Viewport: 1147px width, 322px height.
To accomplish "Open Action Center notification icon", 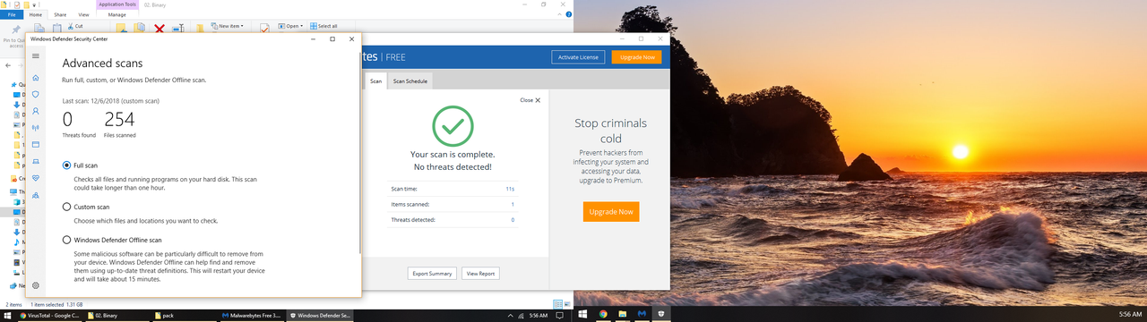I will (560, 315).
